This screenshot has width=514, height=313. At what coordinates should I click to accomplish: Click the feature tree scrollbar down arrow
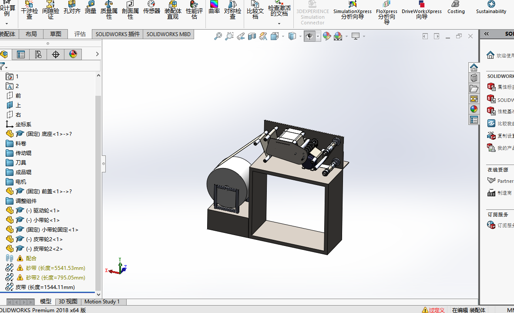(x=98, y=295)
